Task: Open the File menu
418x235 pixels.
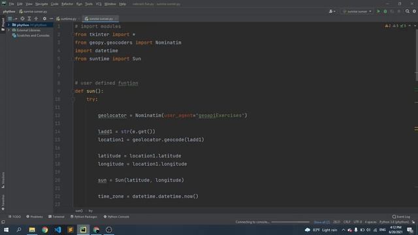Action: (12, 4)
